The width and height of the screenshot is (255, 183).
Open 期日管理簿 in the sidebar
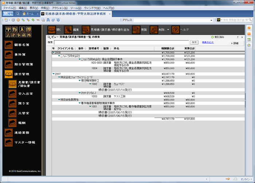click(x=19, y=64)
